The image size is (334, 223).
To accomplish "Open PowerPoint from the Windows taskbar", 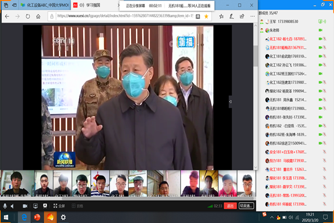I will pos(37,217).
